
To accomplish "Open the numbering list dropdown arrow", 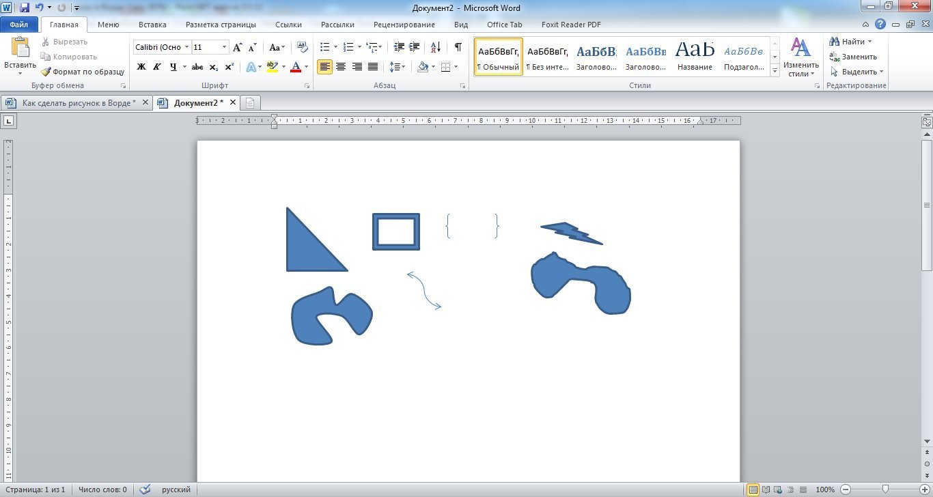I will pyautogui.click(x=359, y=47).
